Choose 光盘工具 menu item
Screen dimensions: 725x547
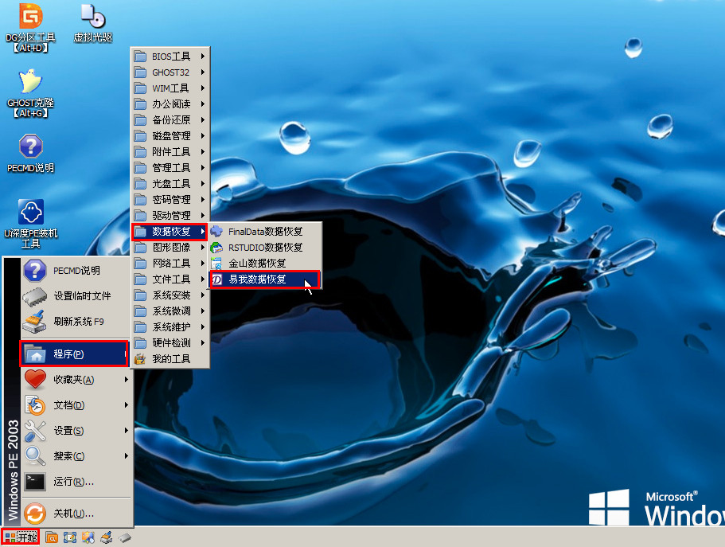pos(170,184)
